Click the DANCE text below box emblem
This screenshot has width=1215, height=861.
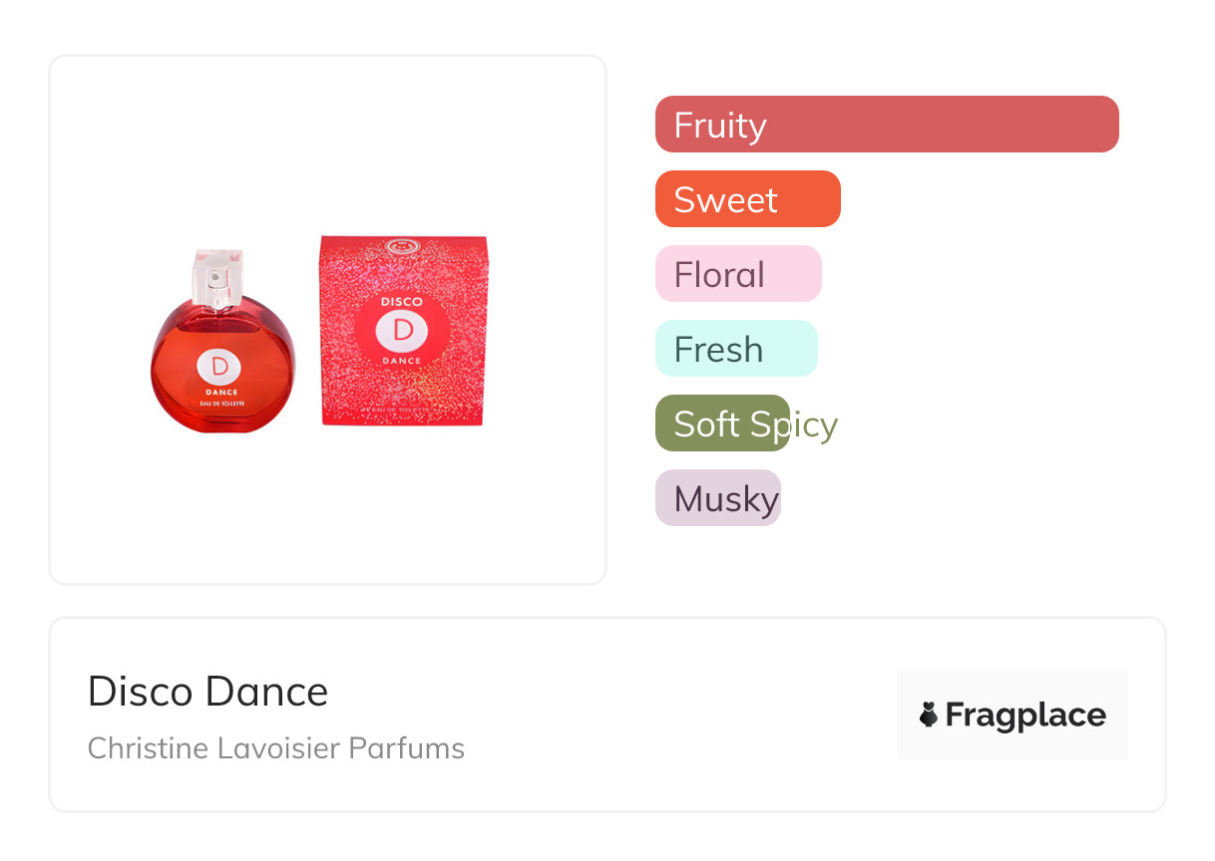coord(403,359)
